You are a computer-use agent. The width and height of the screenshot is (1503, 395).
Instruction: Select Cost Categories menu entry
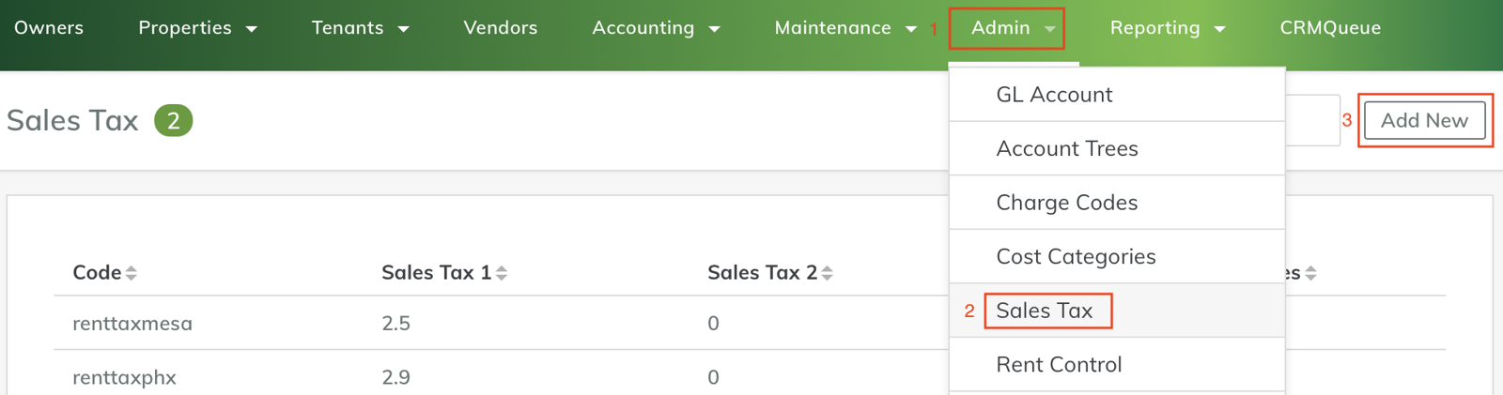point(1076,256)
